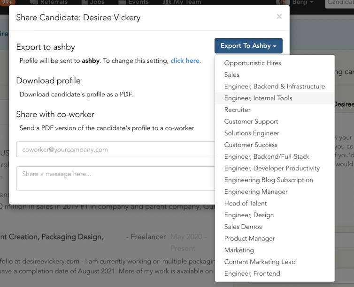
Task: Click the 'Share with co-worker' heading
Action: point(55,114)
